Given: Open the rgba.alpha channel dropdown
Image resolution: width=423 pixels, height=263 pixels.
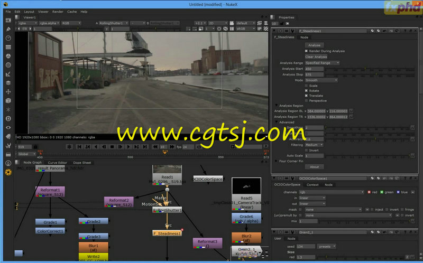Looking at the screenshot, I should 49,23.
